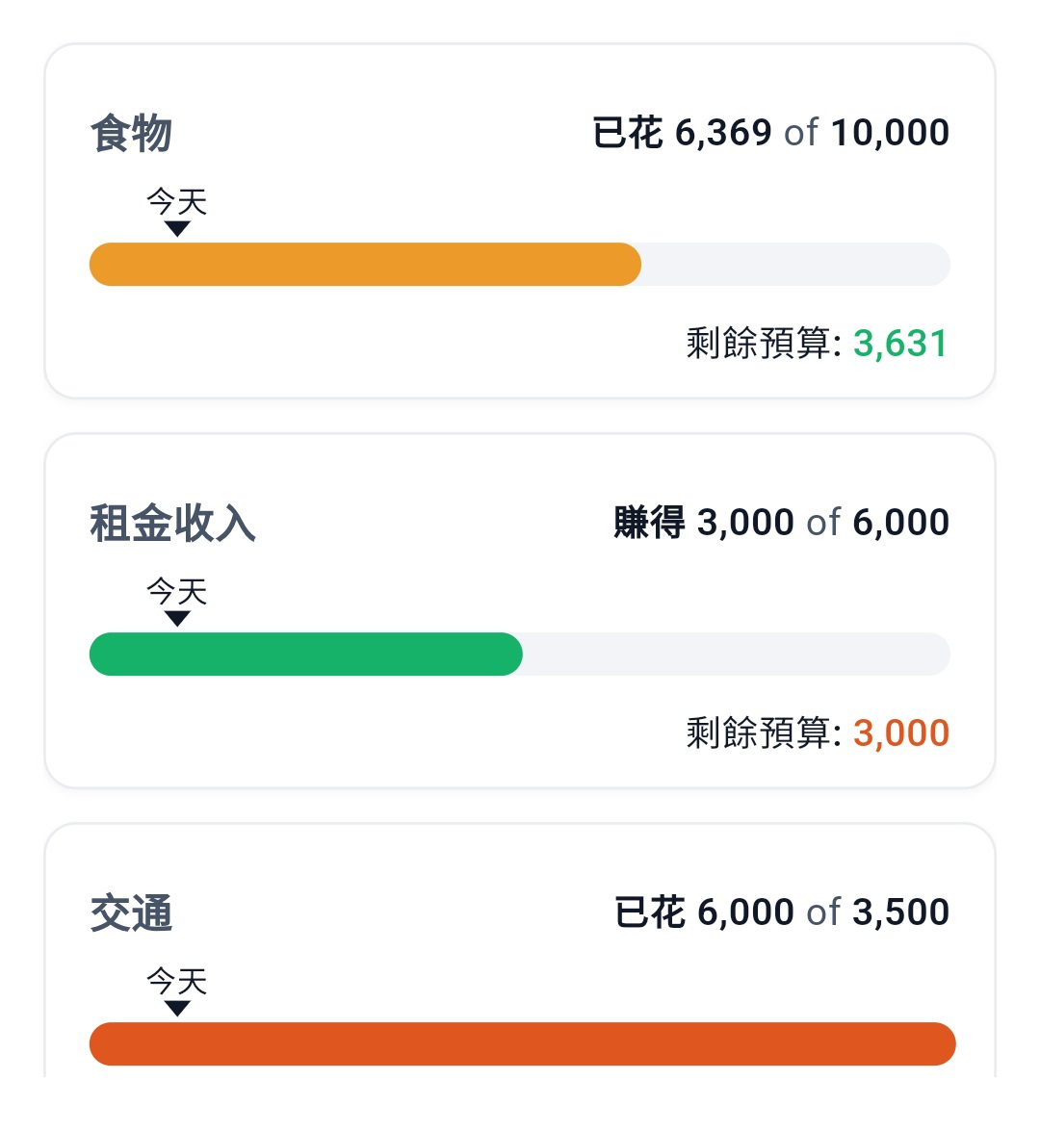The image size is (1040, 1131).
Task: Click the orange food spending progress bar
Action: click(365, 265)
